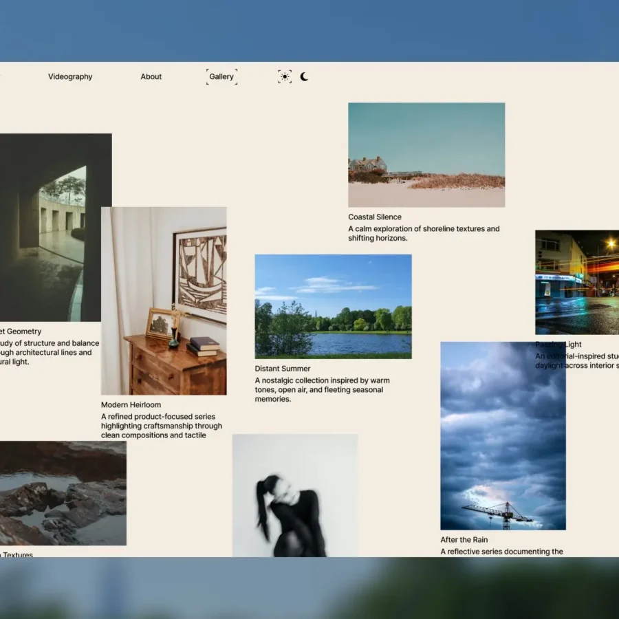This screenshot has height=619, width=619.
Task: Click the Passing Light title
Action: pyautogui.click(x=558, y=345)
